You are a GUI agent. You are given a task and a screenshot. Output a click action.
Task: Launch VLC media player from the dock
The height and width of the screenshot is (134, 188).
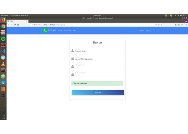[3, 64]
